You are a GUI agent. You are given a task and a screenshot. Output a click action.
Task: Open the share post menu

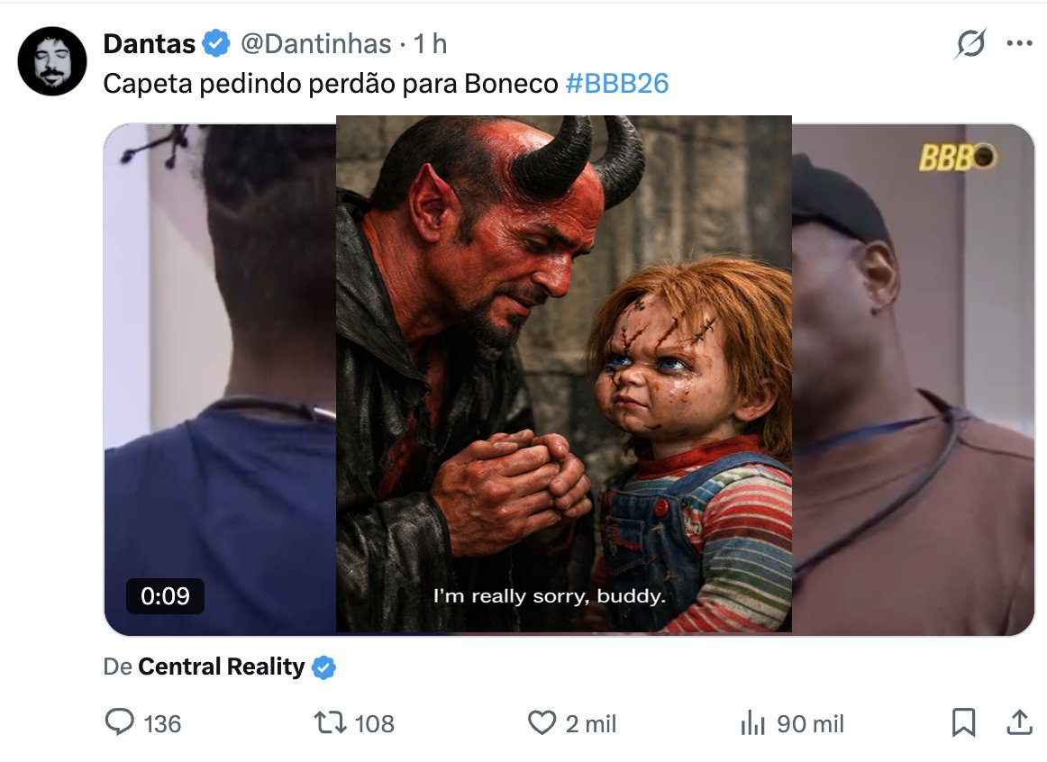[1019, 721]
